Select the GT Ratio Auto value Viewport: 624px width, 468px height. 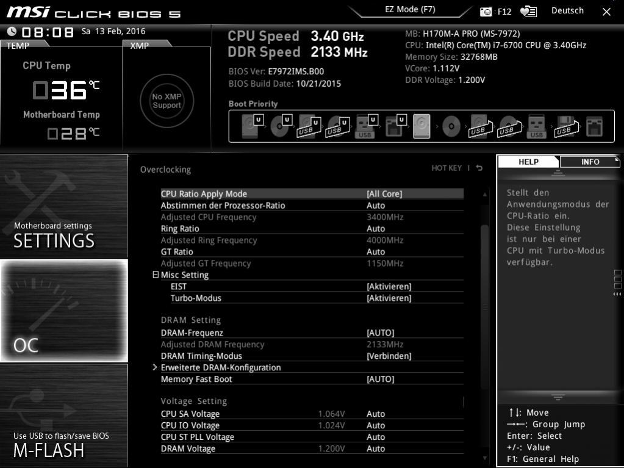click(x=376, y=251)
